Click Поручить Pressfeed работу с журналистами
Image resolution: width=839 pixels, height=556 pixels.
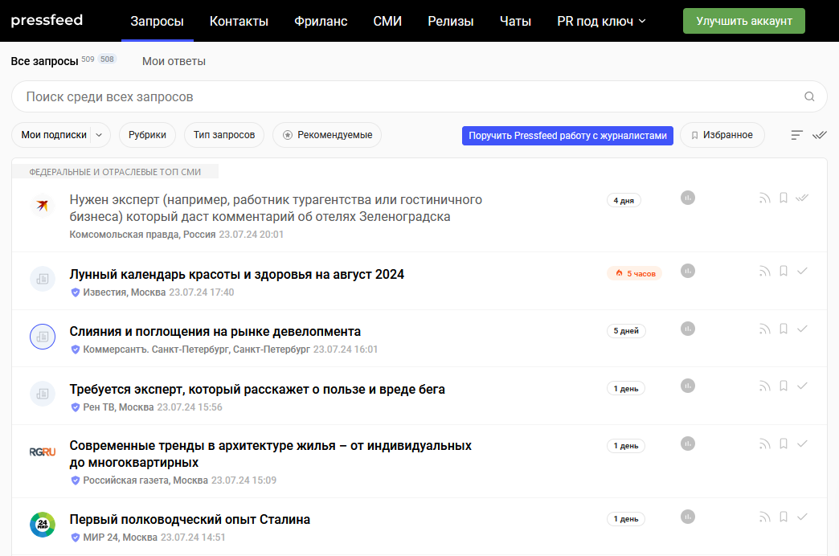click(x=567, y=136)
